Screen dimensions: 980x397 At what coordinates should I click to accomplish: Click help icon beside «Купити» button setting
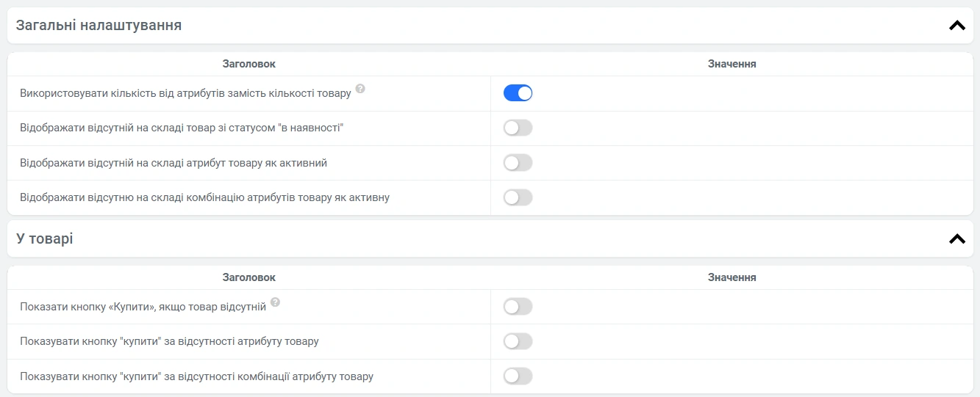click(x=275, y=302)
